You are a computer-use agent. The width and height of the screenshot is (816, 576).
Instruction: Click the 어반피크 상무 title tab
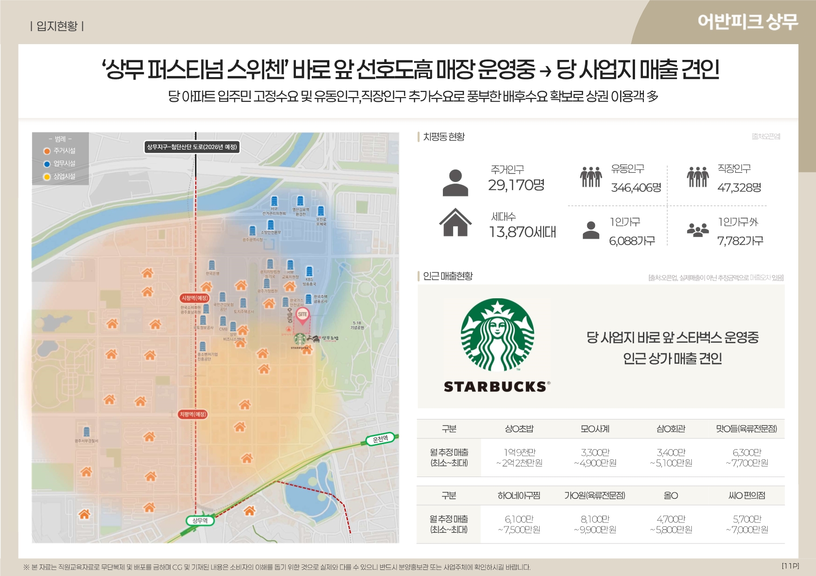pos(748,22)
